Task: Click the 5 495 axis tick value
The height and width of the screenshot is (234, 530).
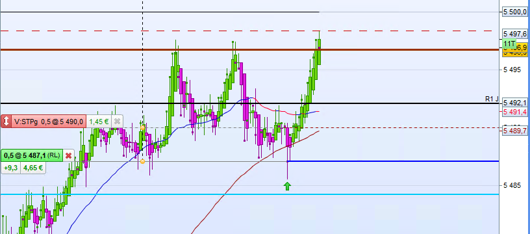Action: tap(511, 70)
